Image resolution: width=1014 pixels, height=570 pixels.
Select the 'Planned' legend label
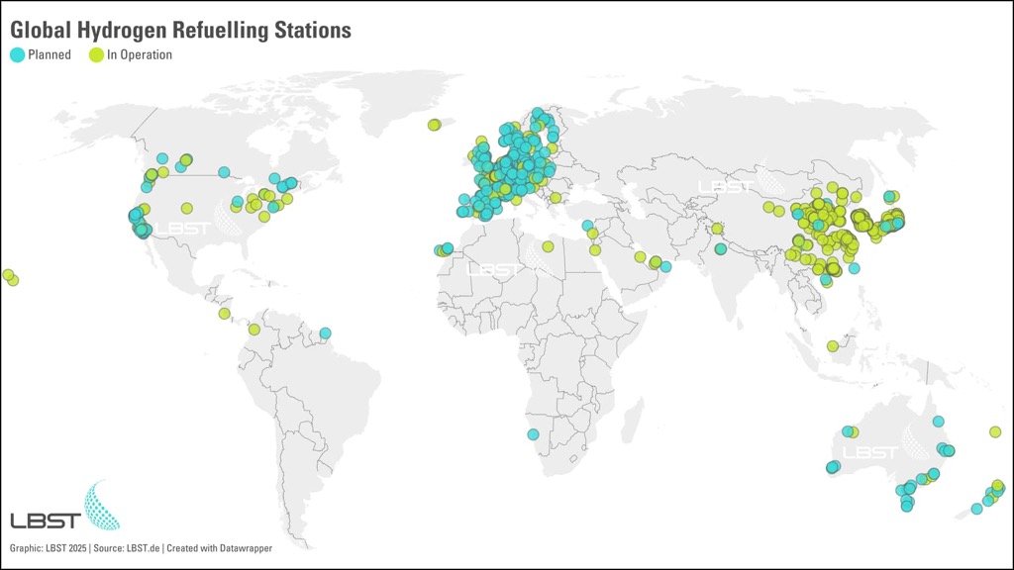click(50, 55)
